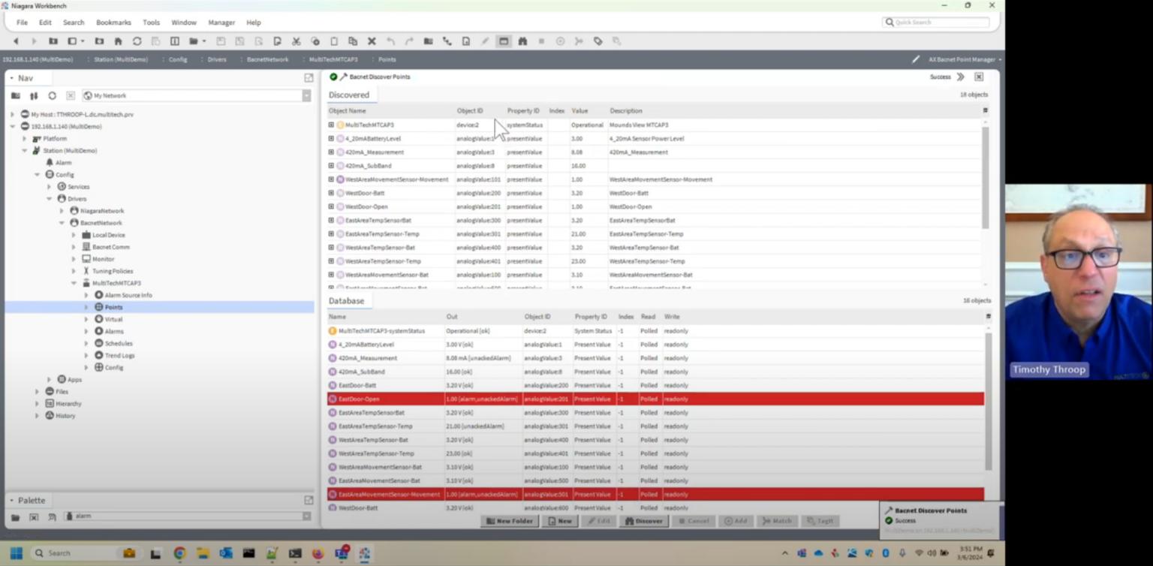This screenshot has height=566, width=1153.
Task: Click the Undo arrow in the toolbar
Action: tap(390, 41)
